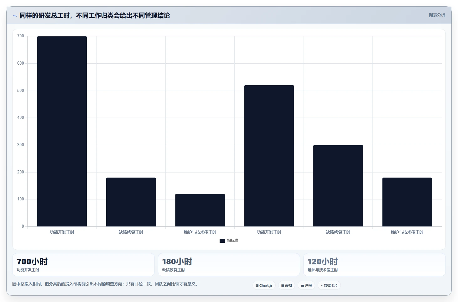Click the 0 y-axis tick label
Screen dimensions: 458x302
click(23, 226)
